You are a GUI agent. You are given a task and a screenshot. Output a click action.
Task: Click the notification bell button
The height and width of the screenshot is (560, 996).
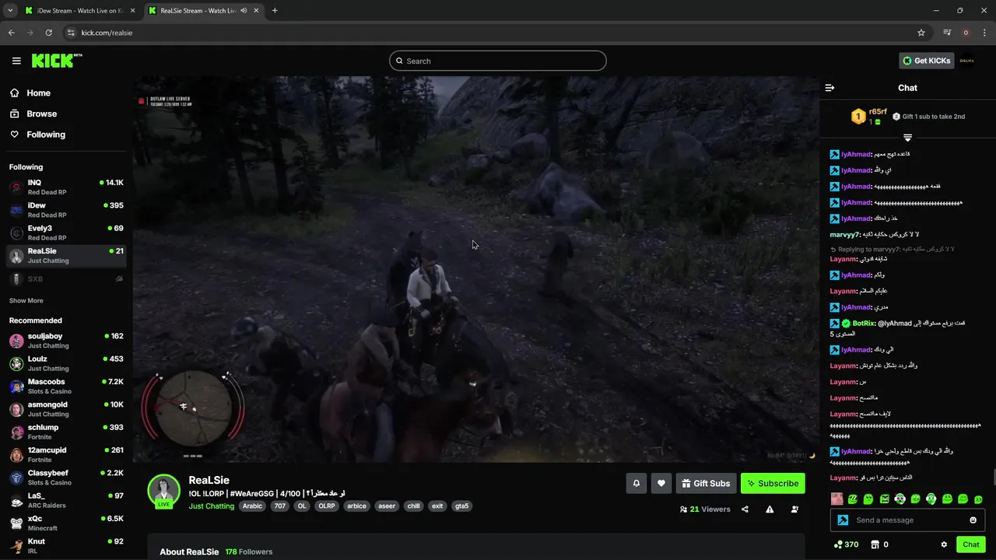tap(636, 483)
